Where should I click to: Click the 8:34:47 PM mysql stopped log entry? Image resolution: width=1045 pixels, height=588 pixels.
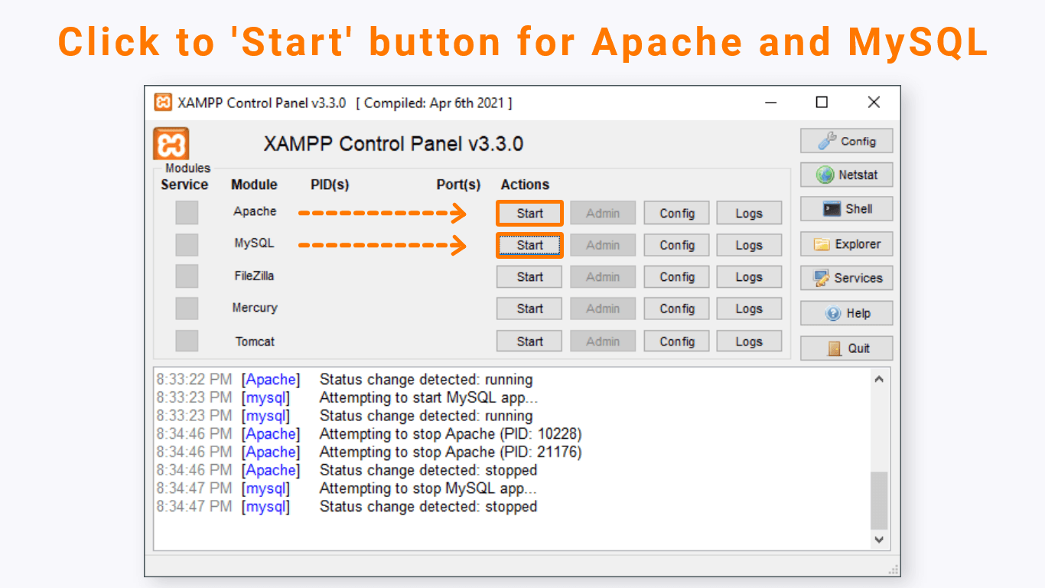[347, 507]
